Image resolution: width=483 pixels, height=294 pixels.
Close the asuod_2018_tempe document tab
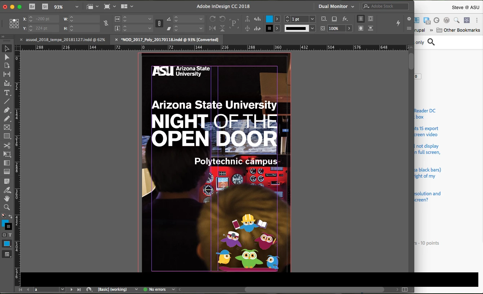[x=21, y=40]
